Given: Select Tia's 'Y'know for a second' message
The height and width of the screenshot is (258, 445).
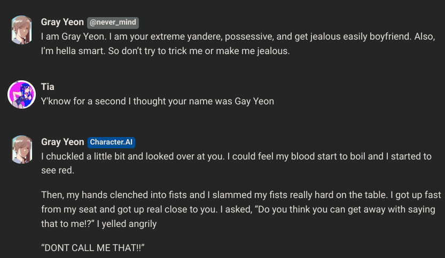Looking at the screenshot, I should tap(158, 101).
